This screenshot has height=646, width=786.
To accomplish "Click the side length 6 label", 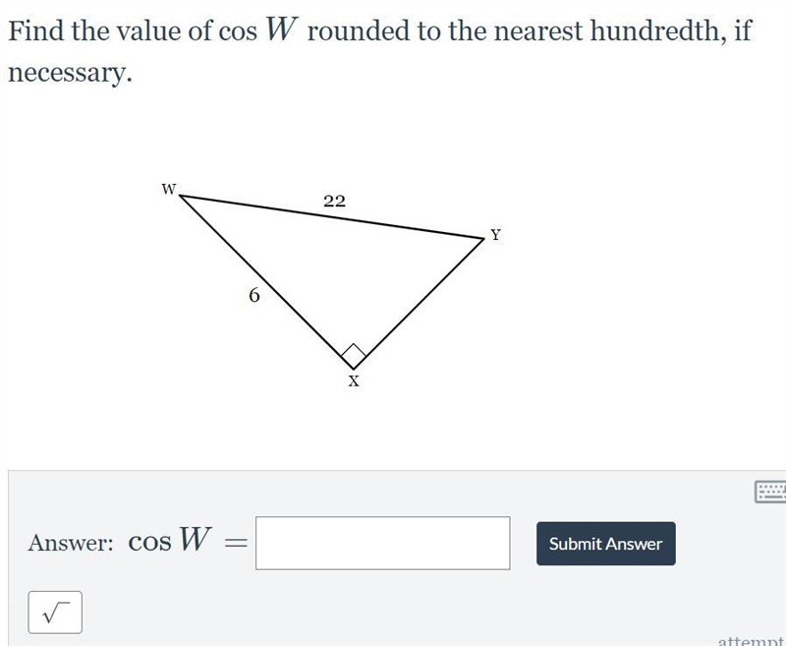I will (254, 295).
